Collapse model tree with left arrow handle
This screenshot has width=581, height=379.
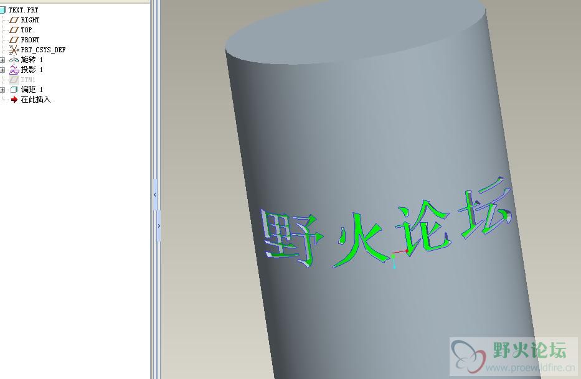(155, 195)
